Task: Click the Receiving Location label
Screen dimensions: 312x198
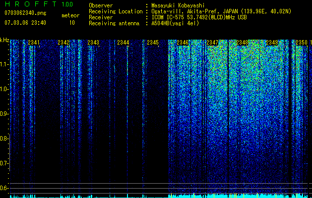Action: coord(116,11)
